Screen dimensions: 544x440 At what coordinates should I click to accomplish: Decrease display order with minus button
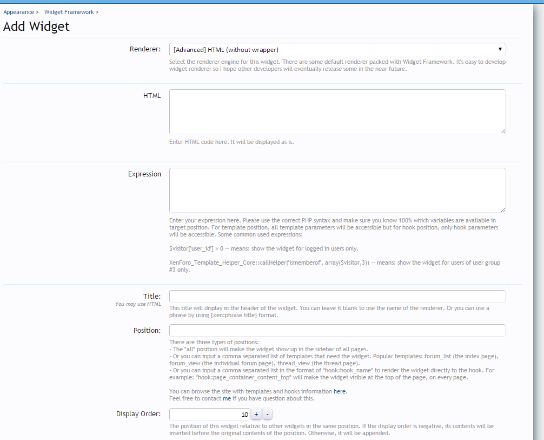(267, 414)
